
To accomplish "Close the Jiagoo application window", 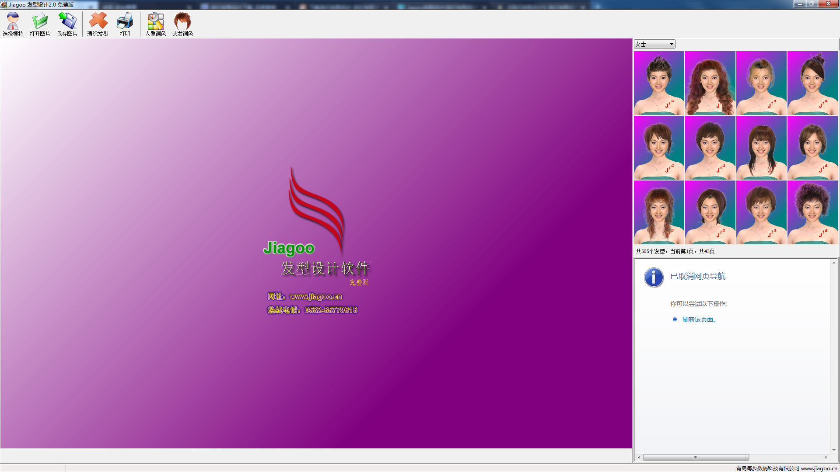I will 828,4.
